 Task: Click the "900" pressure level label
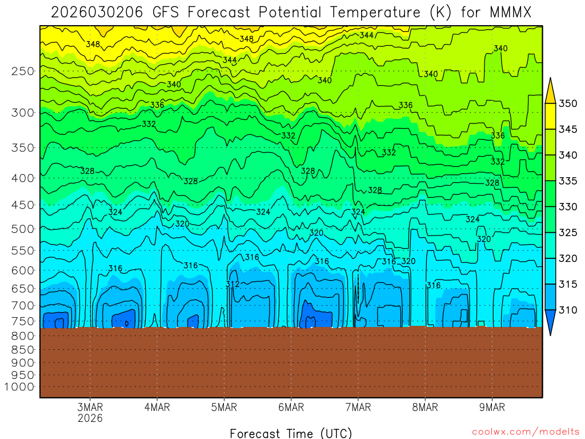click(23, 362)
